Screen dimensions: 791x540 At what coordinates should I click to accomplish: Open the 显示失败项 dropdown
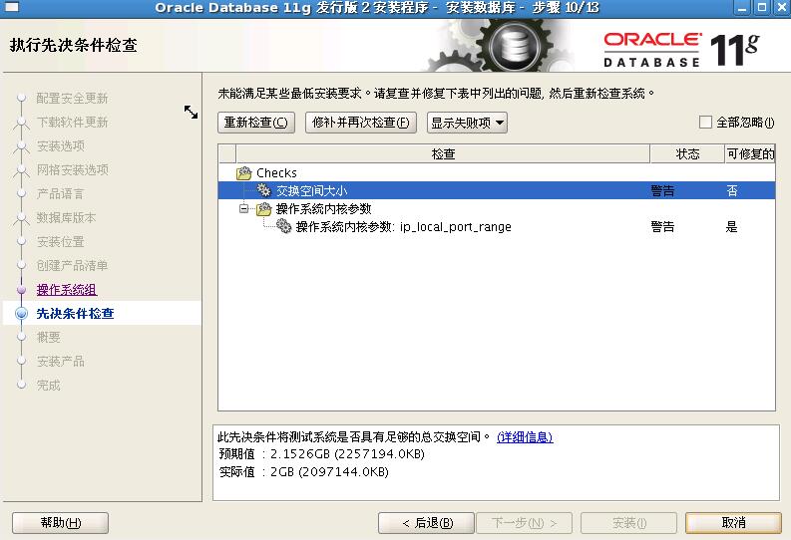tap(467, 123)
